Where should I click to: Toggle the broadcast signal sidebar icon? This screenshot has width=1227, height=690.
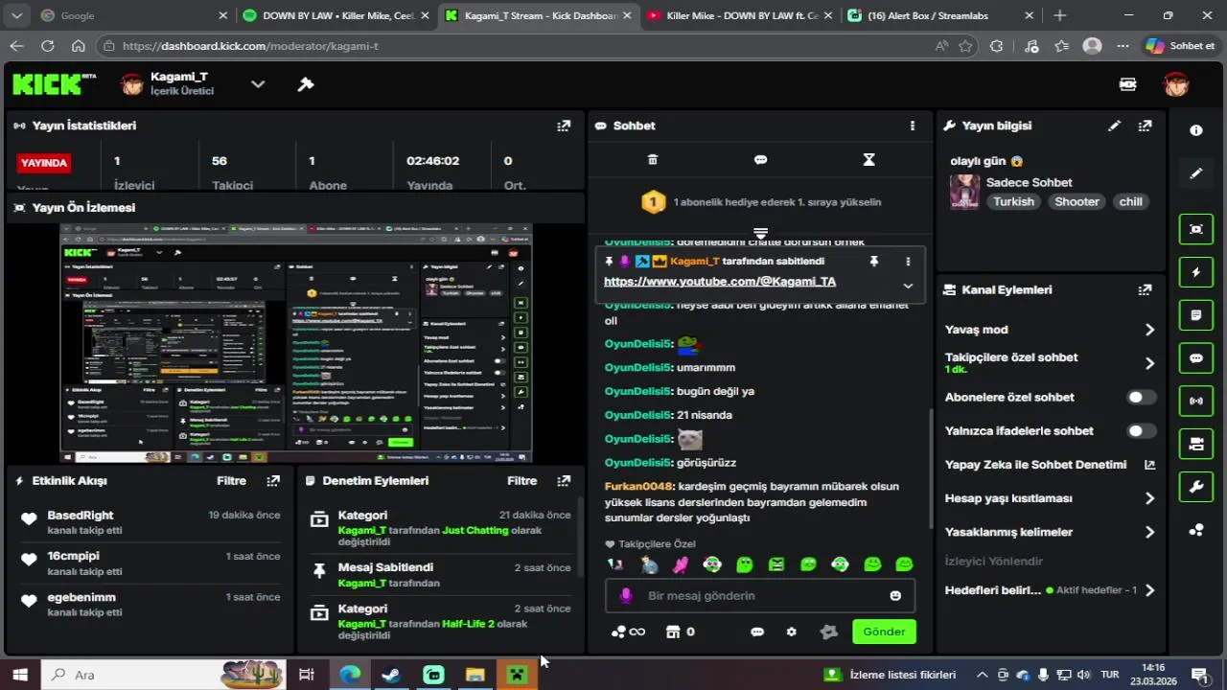[1196, 401]
